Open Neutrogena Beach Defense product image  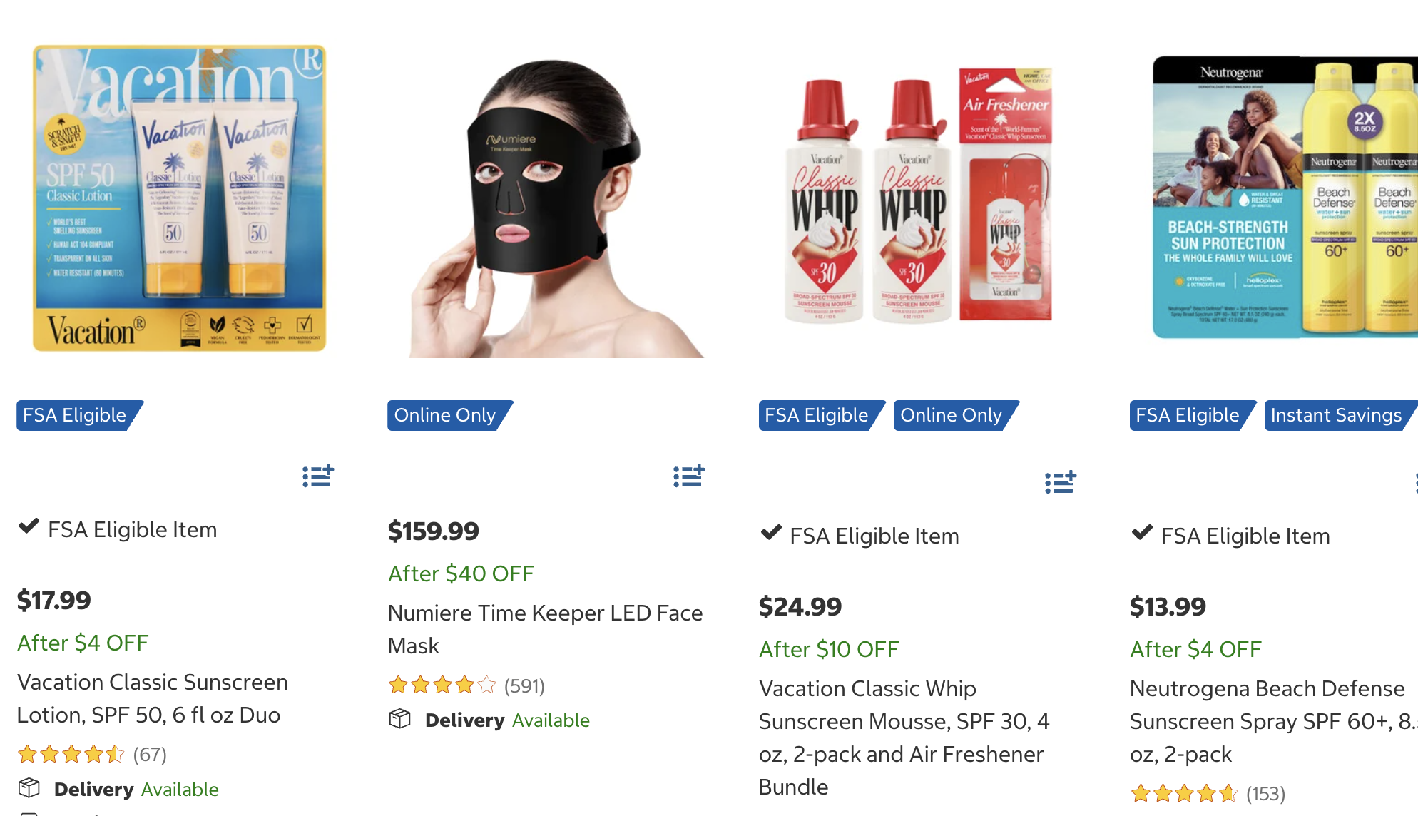[1284, 198]
